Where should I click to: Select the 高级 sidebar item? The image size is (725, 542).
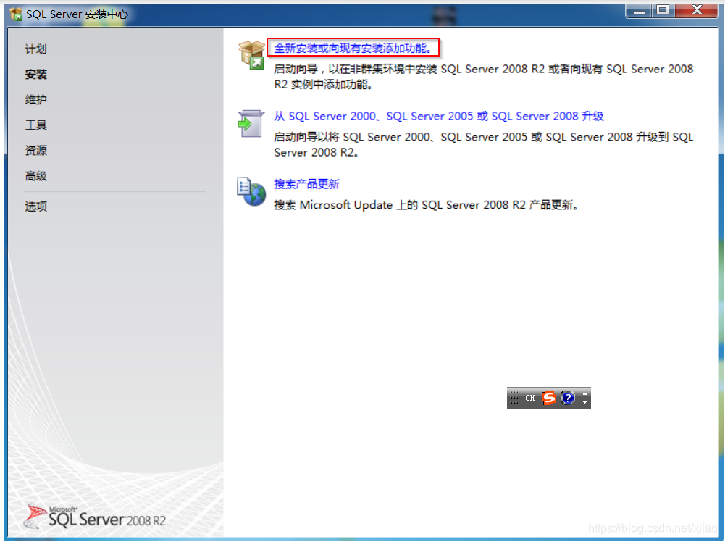(35, 176)
